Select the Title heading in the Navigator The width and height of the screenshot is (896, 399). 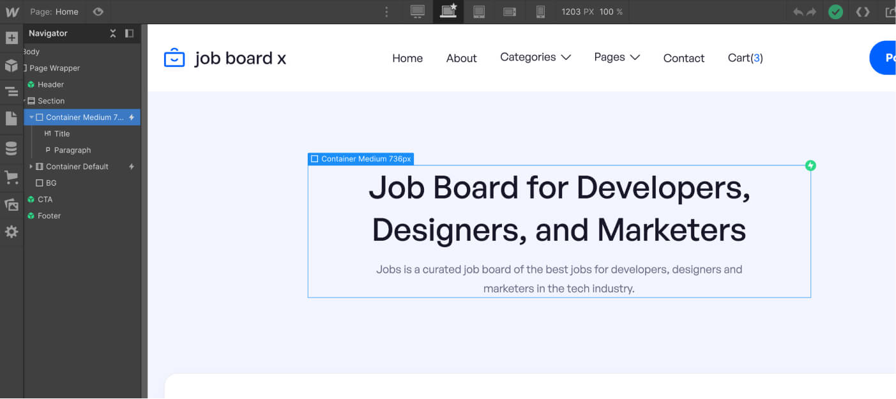tap(62, 133)
